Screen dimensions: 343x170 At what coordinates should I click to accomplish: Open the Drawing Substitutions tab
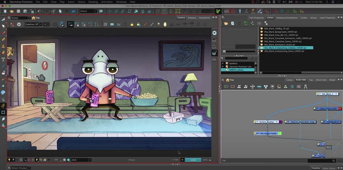[x=287, y=18]
